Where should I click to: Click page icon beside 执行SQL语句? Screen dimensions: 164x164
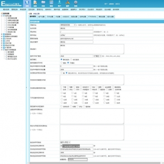coord(6,59)
